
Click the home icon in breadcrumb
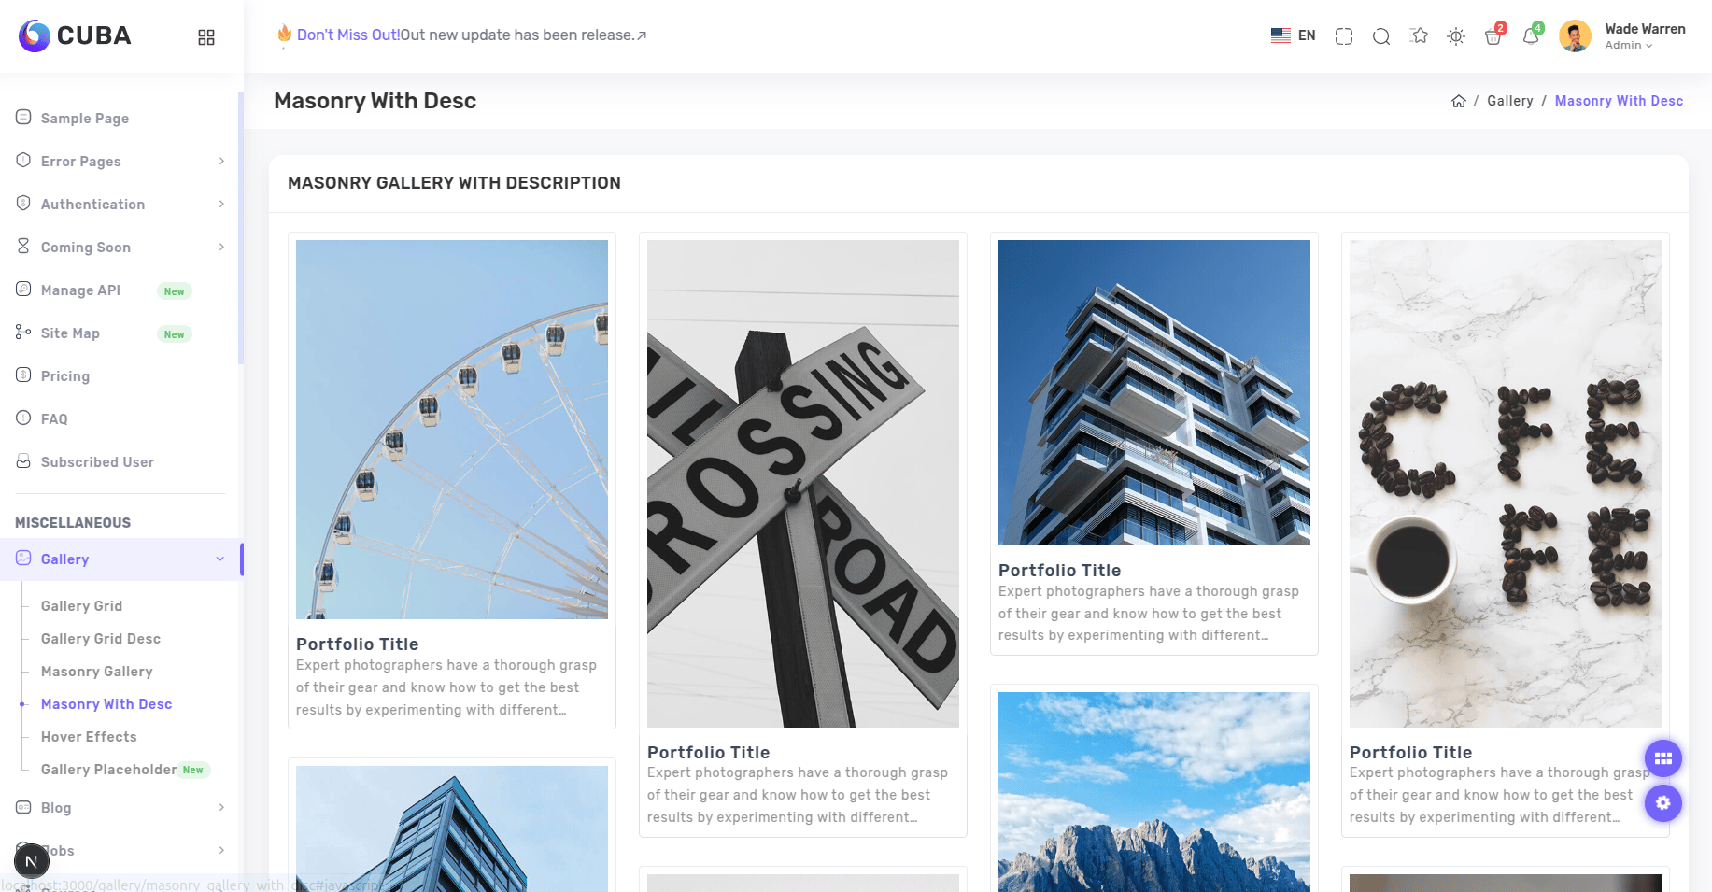tap(1459, 101)
